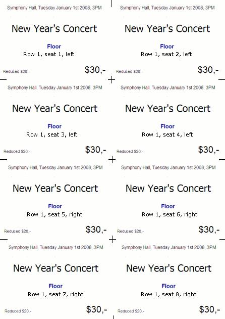Click the $30,- price on seat 5 ticket
225x319 pixels.
[96, 230]
